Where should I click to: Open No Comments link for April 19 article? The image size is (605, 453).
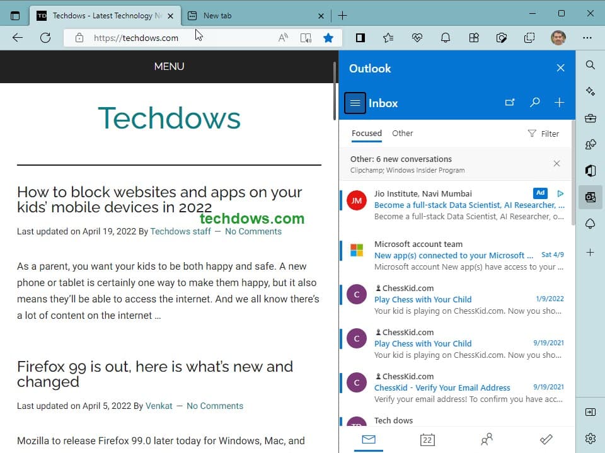tap(253, 231)
